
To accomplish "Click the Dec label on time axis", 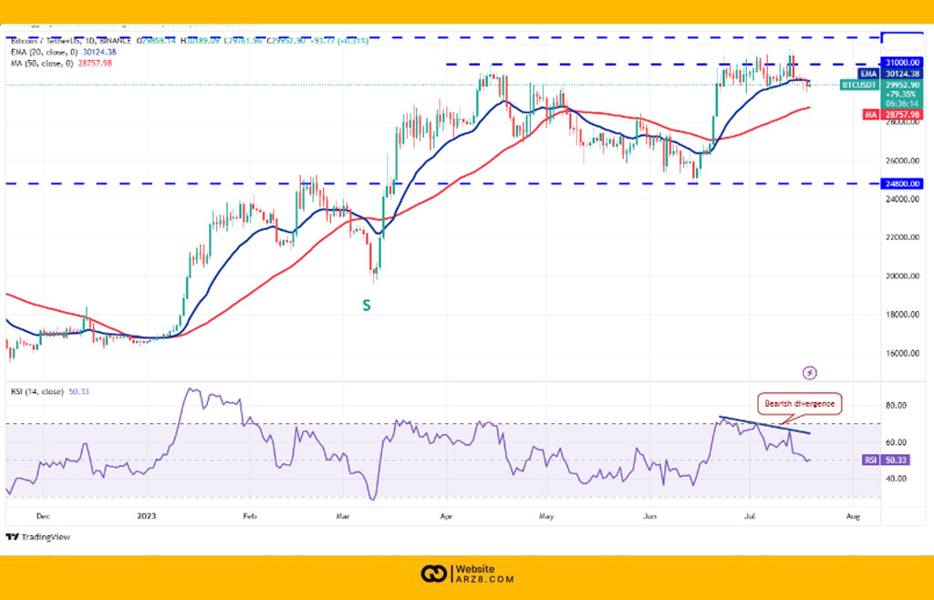I will (43, 517).
